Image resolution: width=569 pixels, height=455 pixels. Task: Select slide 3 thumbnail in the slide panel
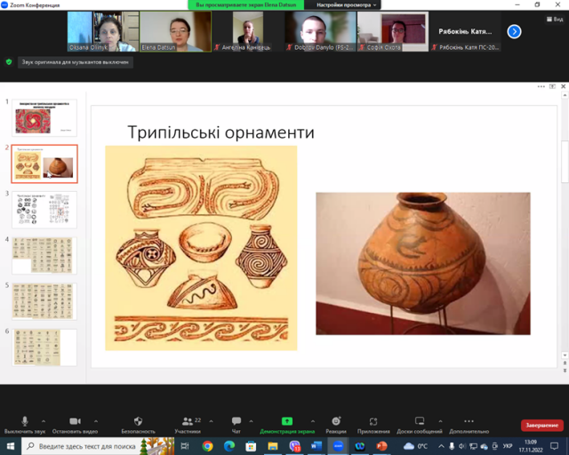[44, 209]
